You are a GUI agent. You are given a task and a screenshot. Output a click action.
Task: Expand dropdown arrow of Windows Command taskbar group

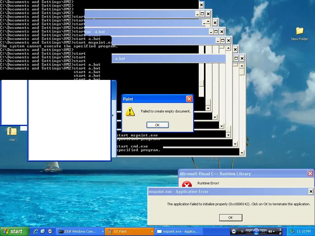click(103, 232)
